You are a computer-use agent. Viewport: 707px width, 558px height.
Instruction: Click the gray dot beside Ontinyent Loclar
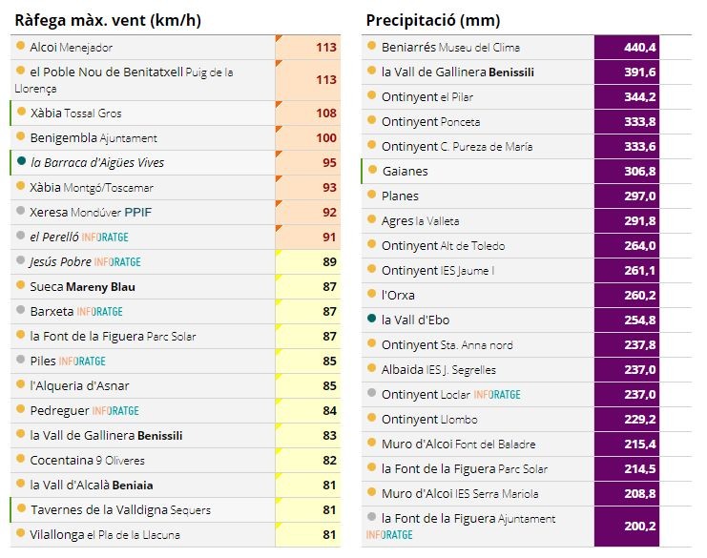pos(371,393)
